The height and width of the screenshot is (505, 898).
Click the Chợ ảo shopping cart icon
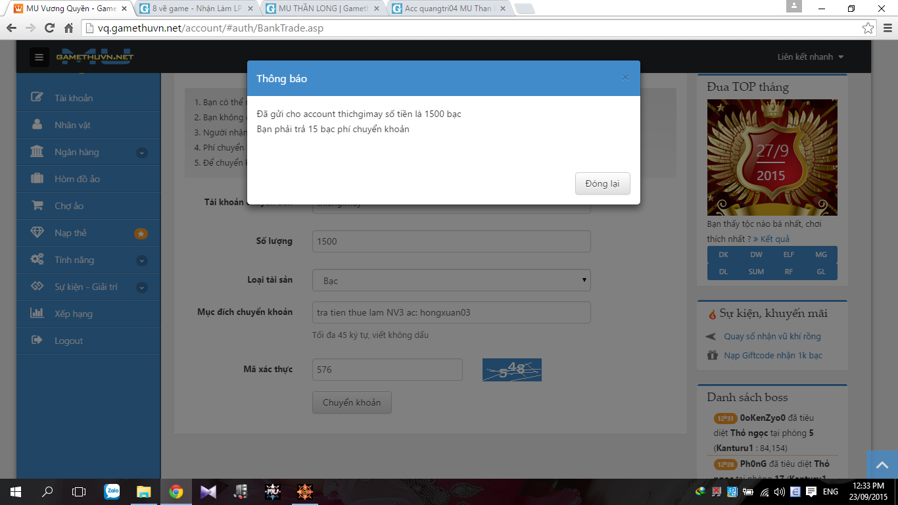(37, 205)
